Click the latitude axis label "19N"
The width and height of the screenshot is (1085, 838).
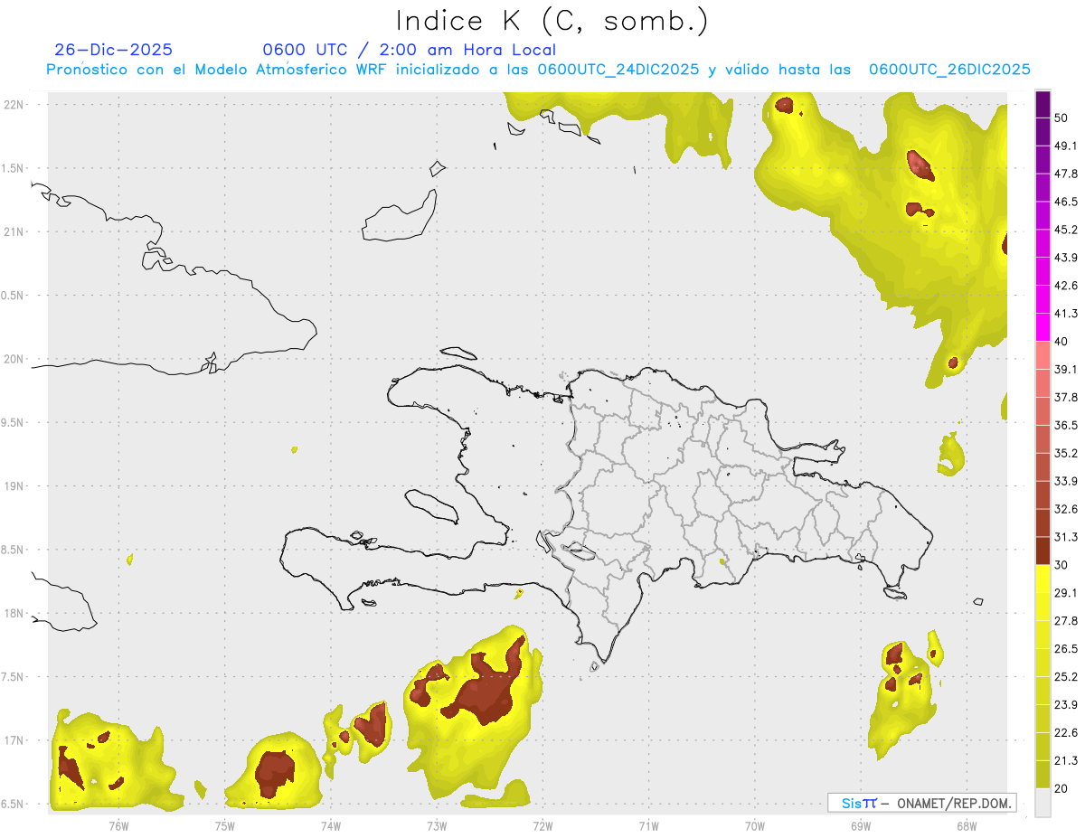coord(14,486)
